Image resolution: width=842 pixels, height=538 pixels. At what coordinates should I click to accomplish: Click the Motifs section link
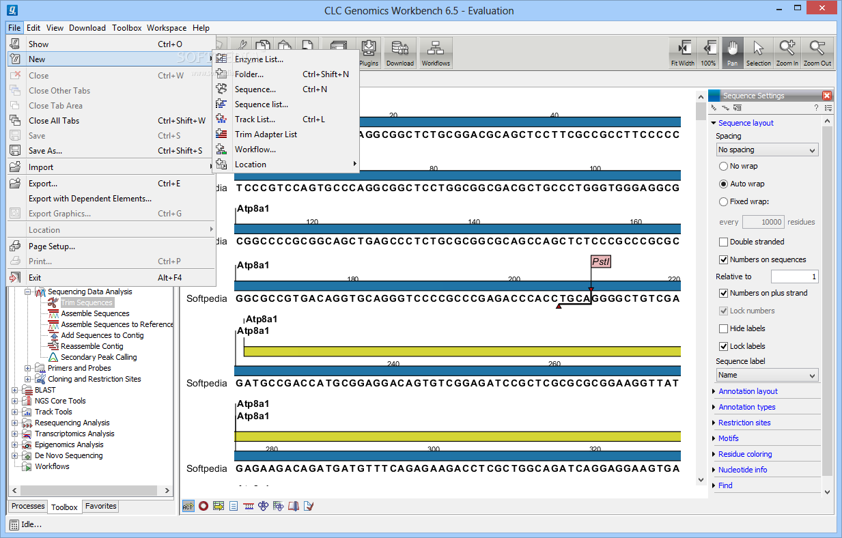point(729,438)
